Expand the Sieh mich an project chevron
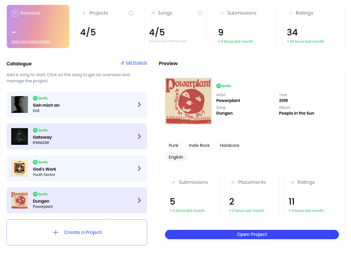The width and height of the screenshot is (351, 254). [139, 105]
